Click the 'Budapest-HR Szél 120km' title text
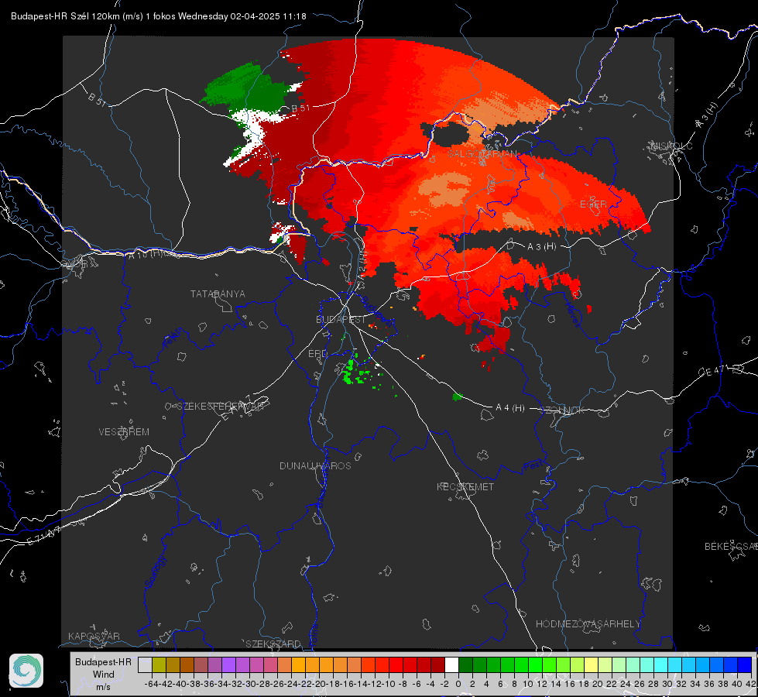Image resolution: width=758 pixels, height=697 pixels. [65, 16]
